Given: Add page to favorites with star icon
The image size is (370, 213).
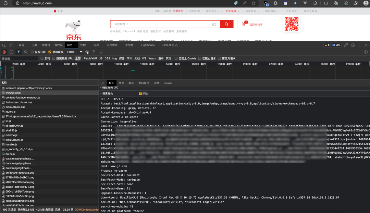Looking at the screenshot, I should 254,3.
